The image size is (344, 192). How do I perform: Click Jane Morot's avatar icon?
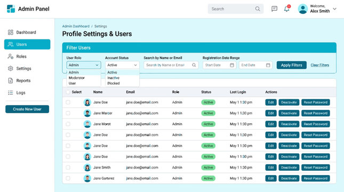(x=87, y=124)
